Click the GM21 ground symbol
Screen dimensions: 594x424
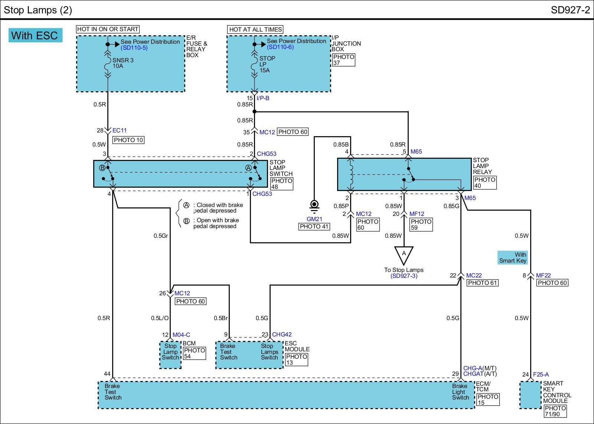314,206
